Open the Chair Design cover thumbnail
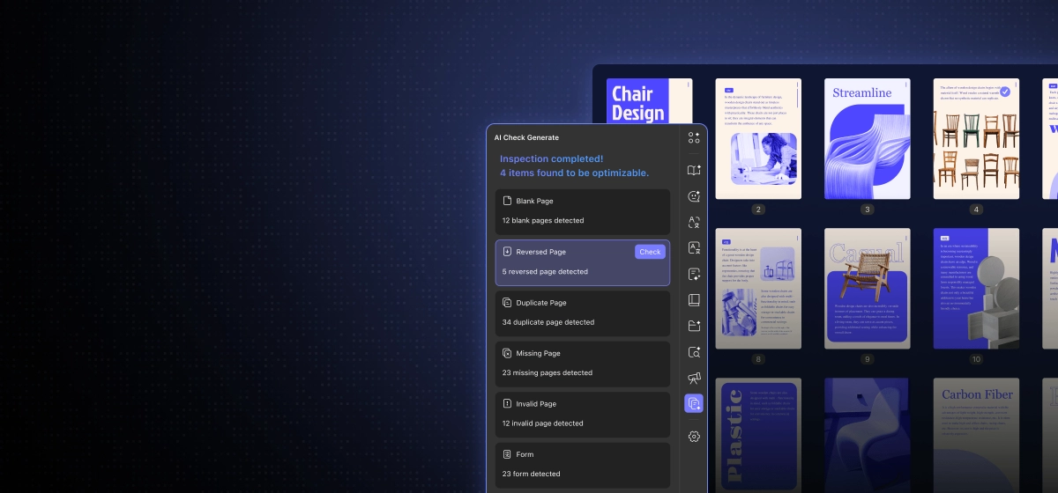The height and width of the screenshot is (493, 1058). [x=650, y=100]
